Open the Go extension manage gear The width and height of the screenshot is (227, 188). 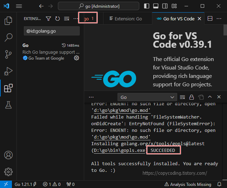pyautogui.click(x=77, y=58)
